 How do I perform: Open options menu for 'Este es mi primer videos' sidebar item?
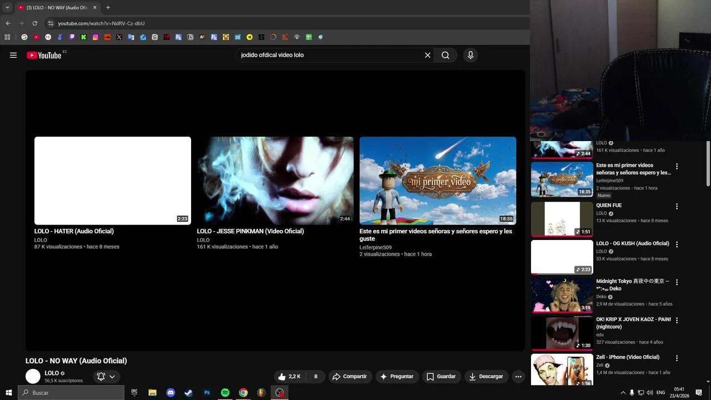pos(677,166)
